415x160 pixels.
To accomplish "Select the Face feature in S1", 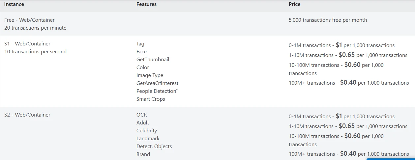I will (141, 52).
